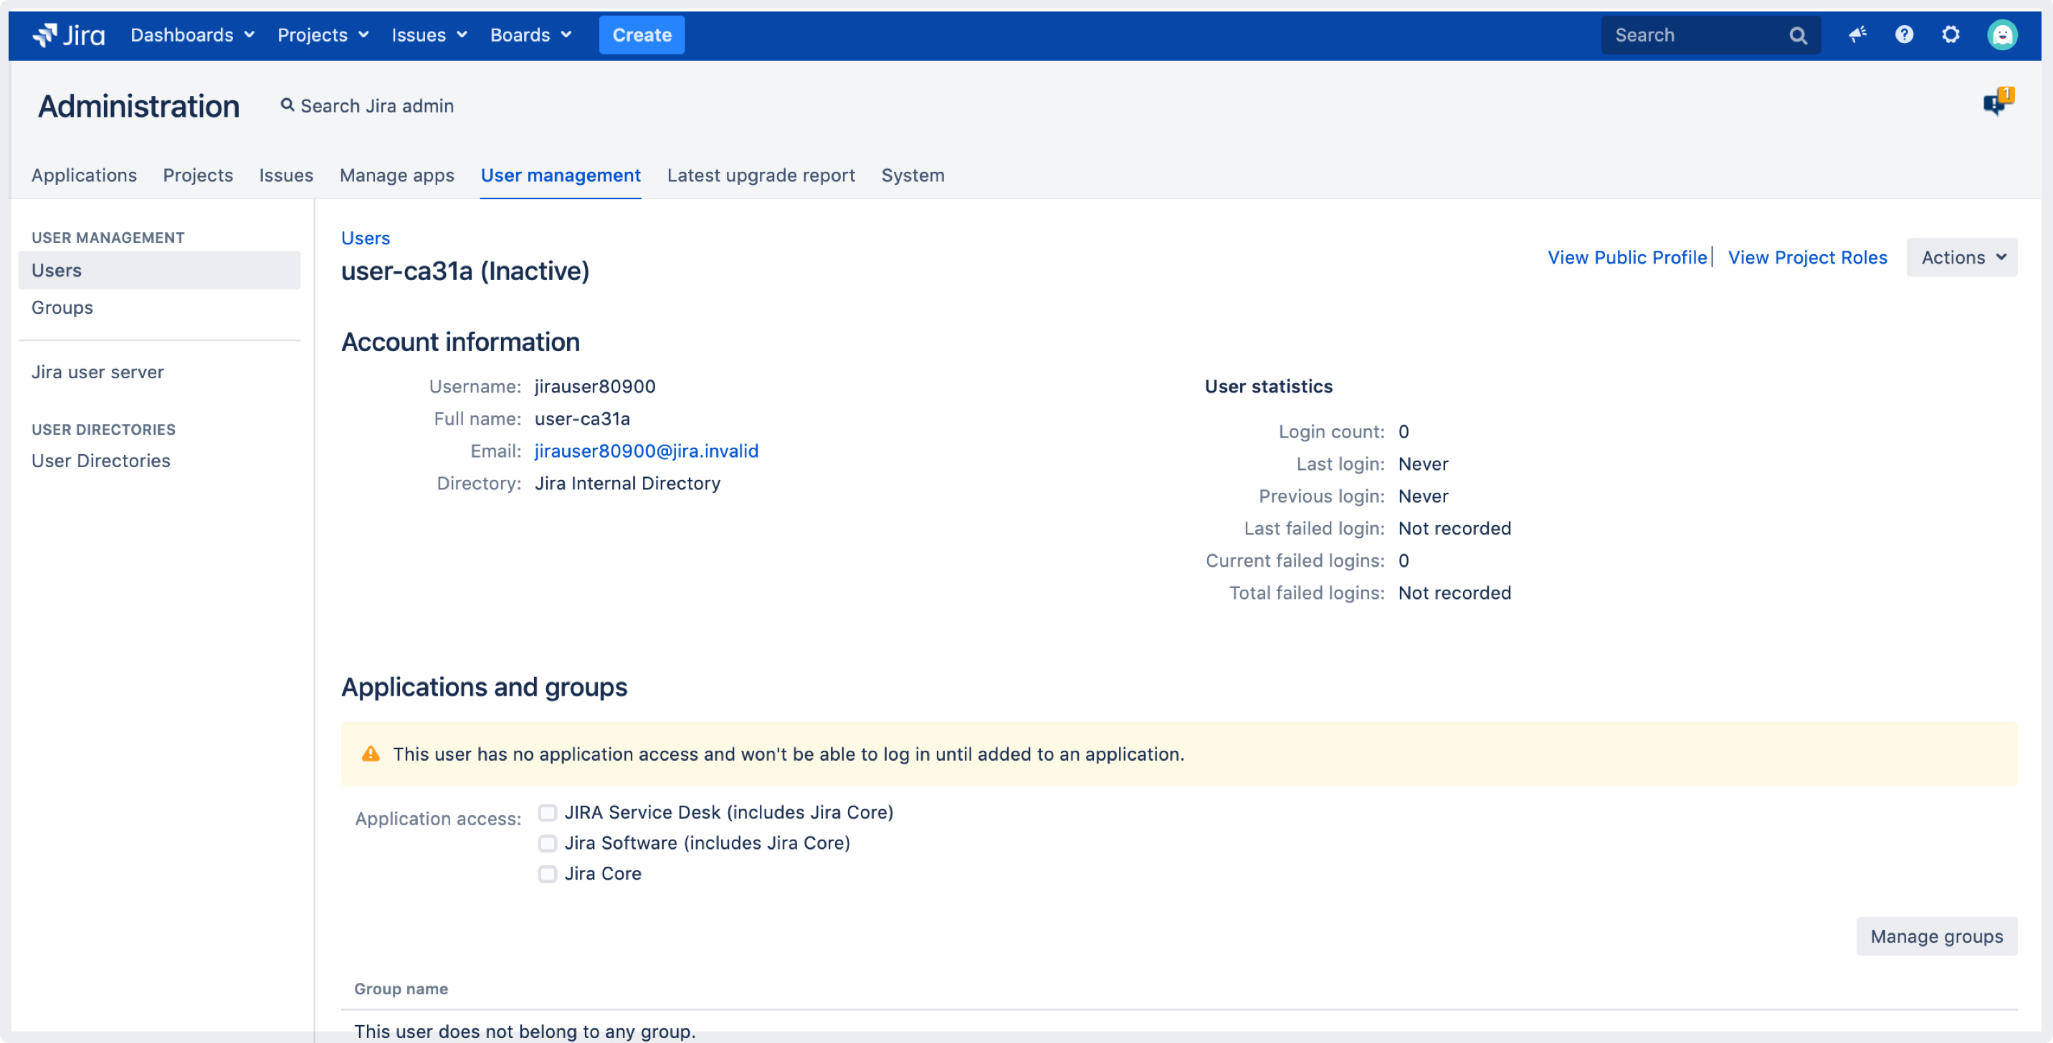
Task: Click the notification feedback icon with badge
Action: pos(1998,102)
